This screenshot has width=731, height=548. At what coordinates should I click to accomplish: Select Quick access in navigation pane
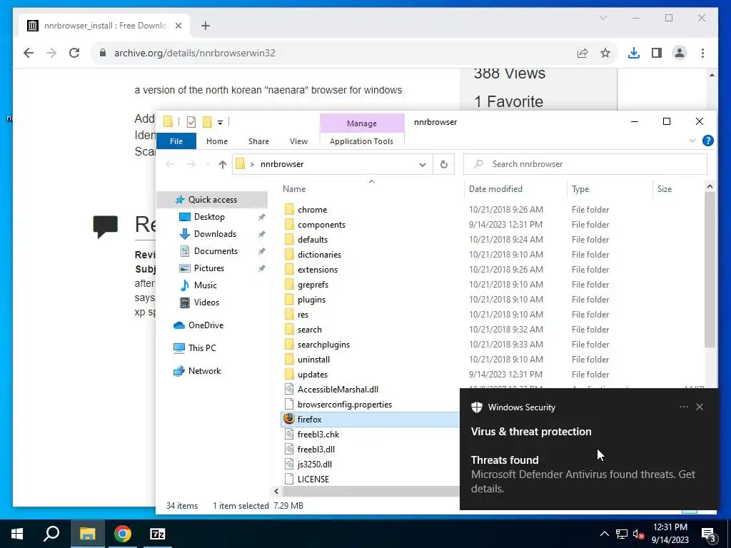(212, 200)
